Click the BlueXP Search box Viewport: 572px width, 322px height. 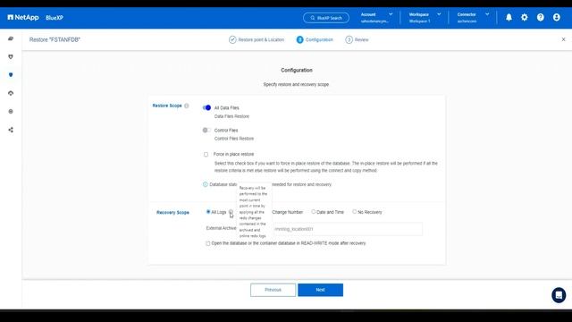point(326,18)
